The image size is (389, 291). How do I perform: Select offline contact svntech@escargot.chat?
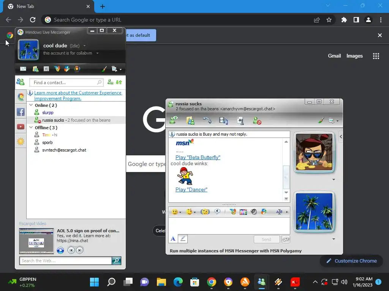[64, 150]
